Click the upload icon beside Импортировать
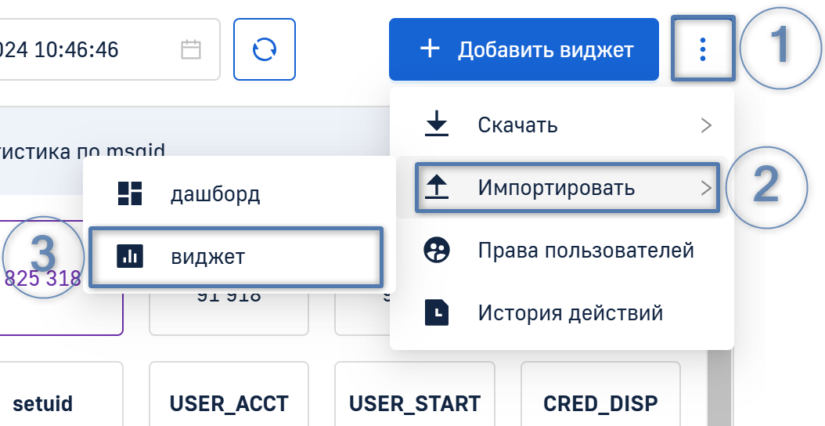 pyautogui.click(x=437, y=188)
